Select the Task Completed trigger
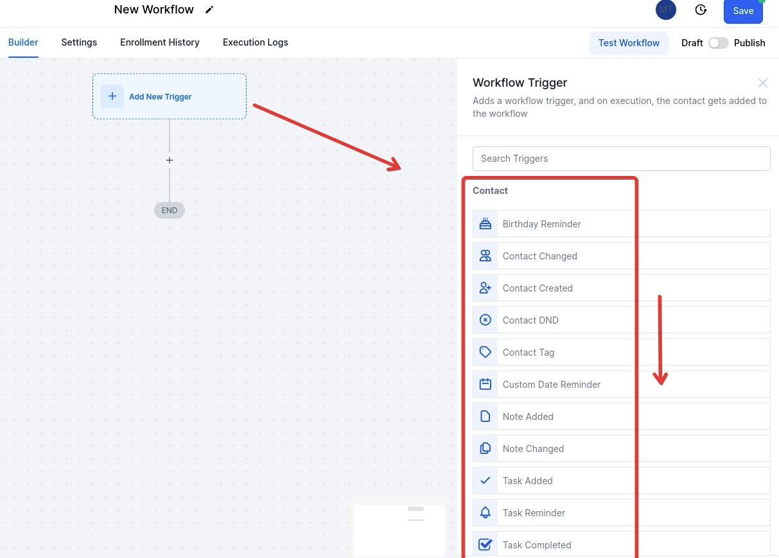The height and width of the screenshot is (558, 779). [621, 545]
